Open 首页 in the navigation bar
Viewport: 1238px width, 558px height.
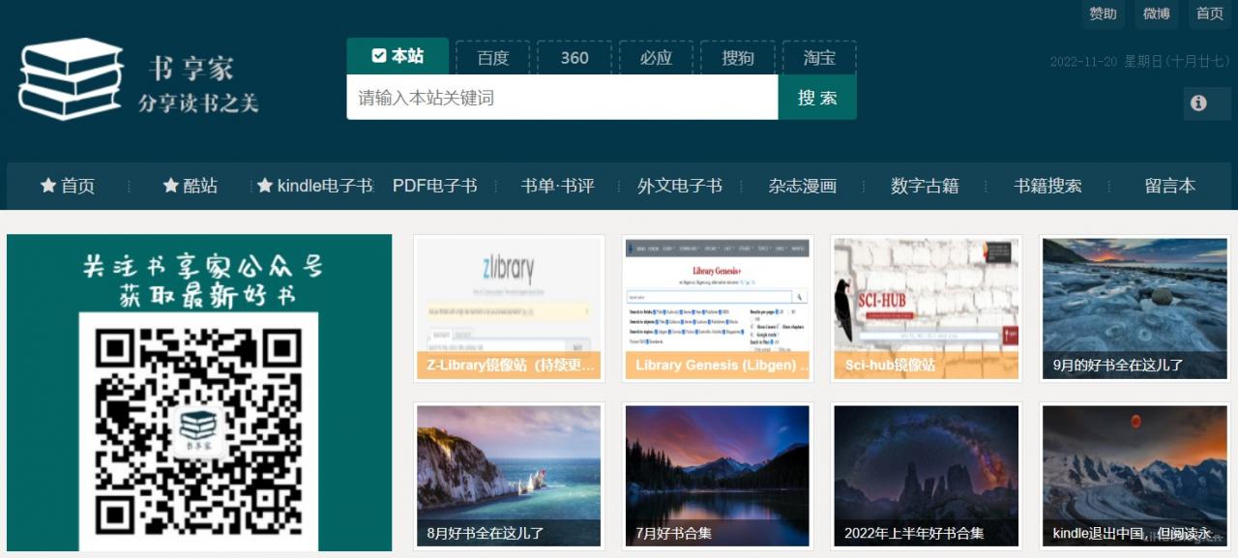68,186
